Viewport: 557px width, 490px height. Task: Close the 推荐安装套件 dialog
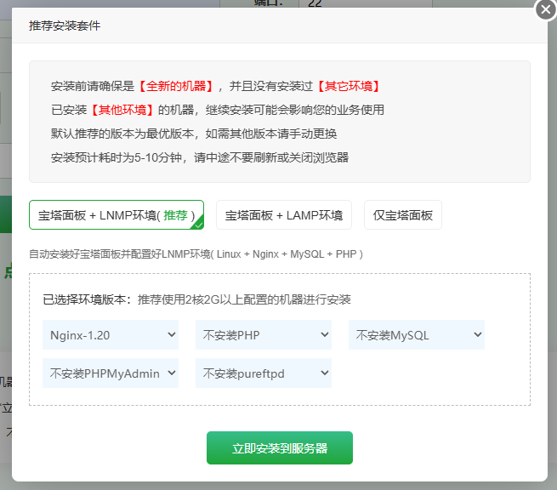click(x=545, y=9)
